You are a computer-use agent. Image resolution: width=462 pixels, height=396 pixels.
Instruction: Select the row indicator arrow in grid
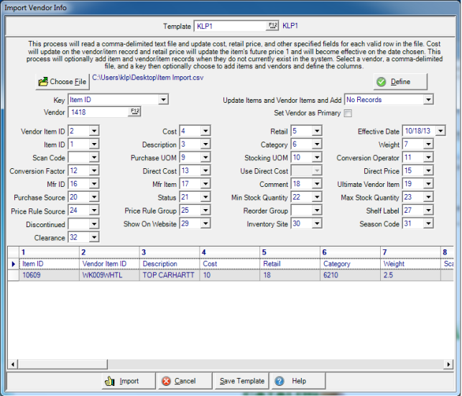12,264
